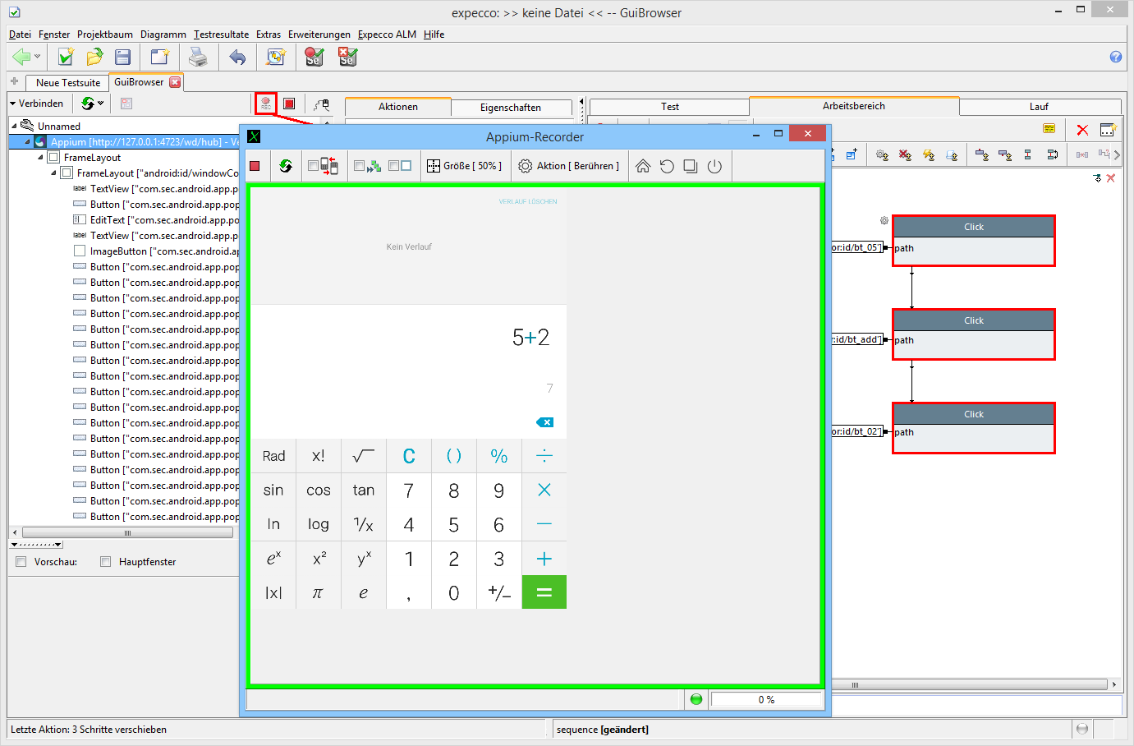Viewport: 1134px width, 746px height.
Task: Click the horizontal scrollbar under the element tree
Action: tap(127, 532)
